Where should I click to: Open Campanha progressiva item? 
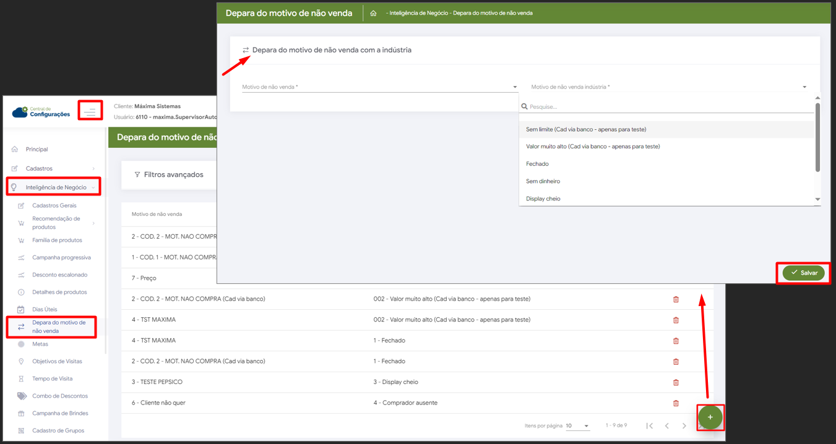tap(61, 257)
